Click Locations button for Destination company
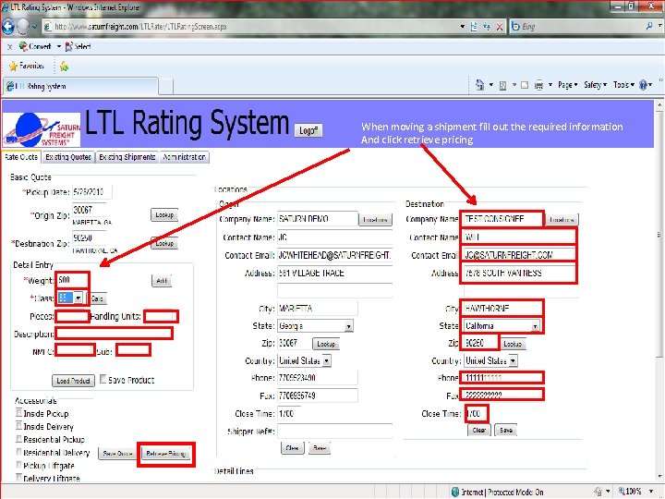665x499 pixels. [x=562, y=219]
